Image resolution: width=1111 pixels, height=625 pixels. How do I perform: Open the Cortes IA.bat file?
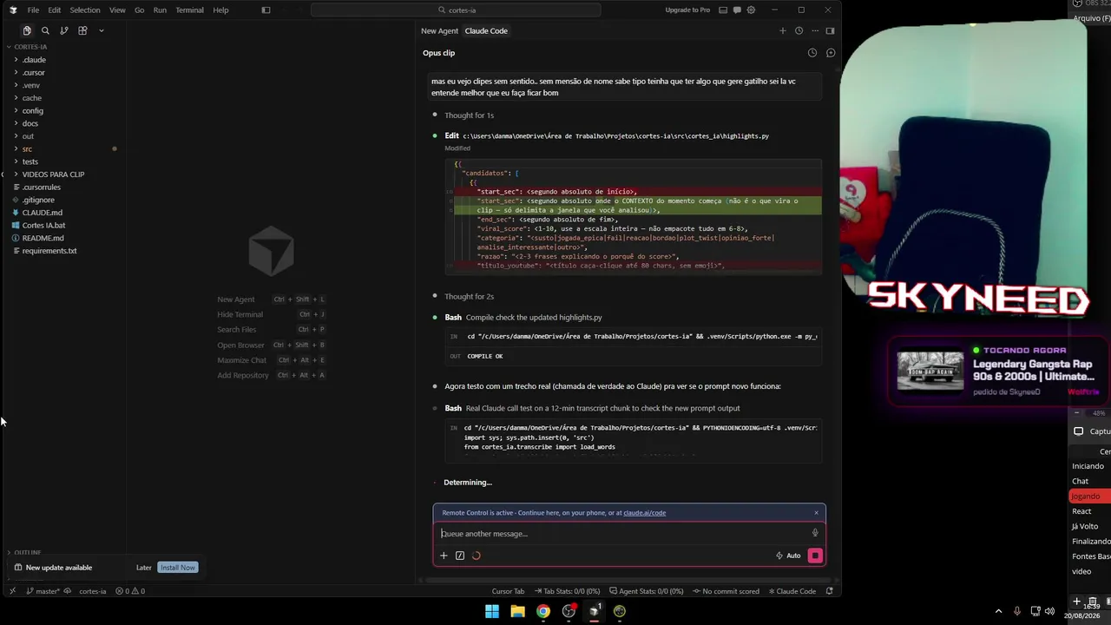point(43,226)
